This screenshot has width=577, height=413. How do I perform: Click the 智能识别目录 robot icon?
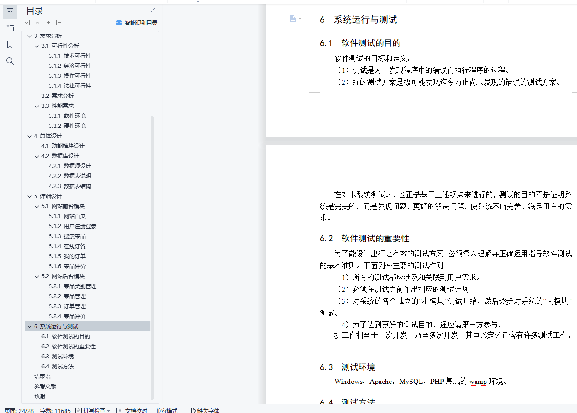pyautogui.click(x=119, y=23)
